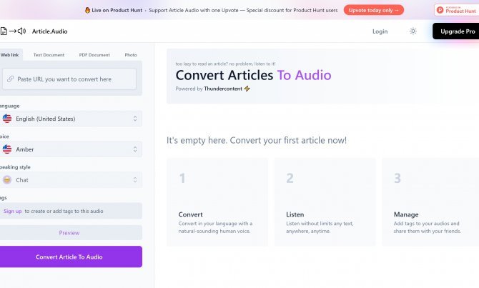Click the Preview button
Viewport: 479px width, 288px height.
(x=69, y=233)
